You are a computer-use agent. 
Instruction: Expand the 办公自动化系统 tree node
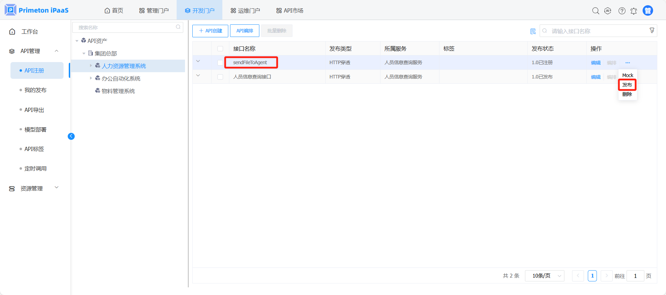click(x=91, y=78)
